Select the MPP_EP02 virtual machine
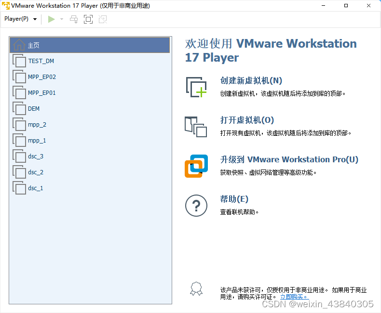This screenshot has width=381, height=313. (x=90, y=77)
